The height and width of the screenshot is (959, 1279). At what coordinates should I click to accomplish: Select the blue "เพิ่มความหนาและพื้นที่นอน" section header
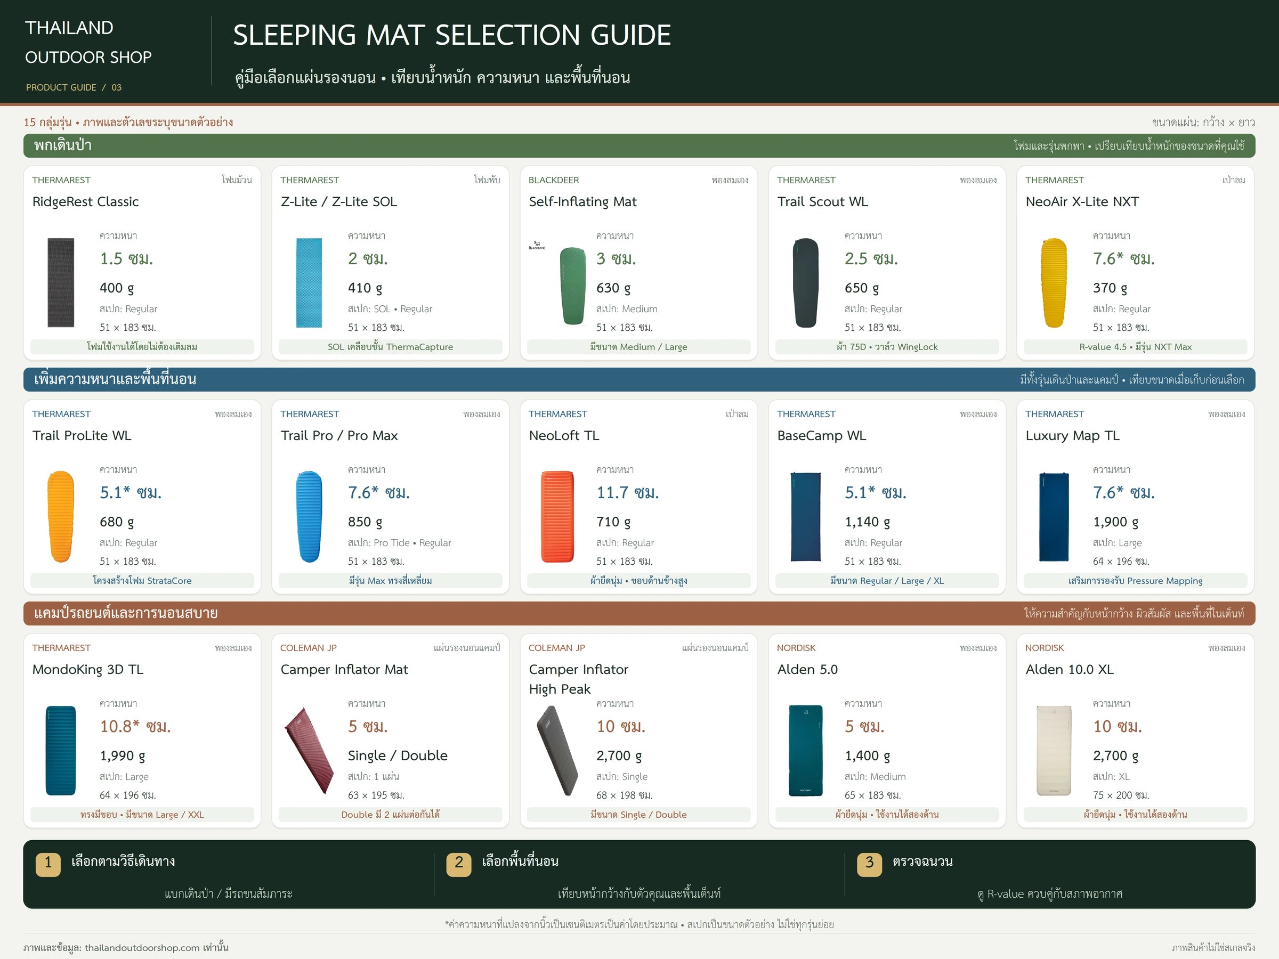(x=639, y=380)
